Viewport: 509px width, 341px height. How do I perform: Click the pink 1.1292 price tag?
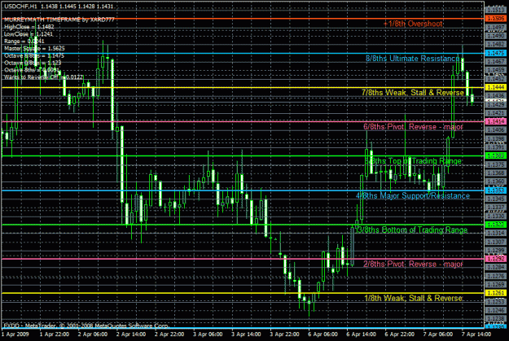496,259
